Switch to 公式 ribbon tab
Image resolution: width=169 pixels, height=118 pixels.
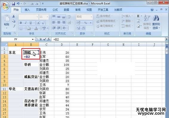pos(55,10)
